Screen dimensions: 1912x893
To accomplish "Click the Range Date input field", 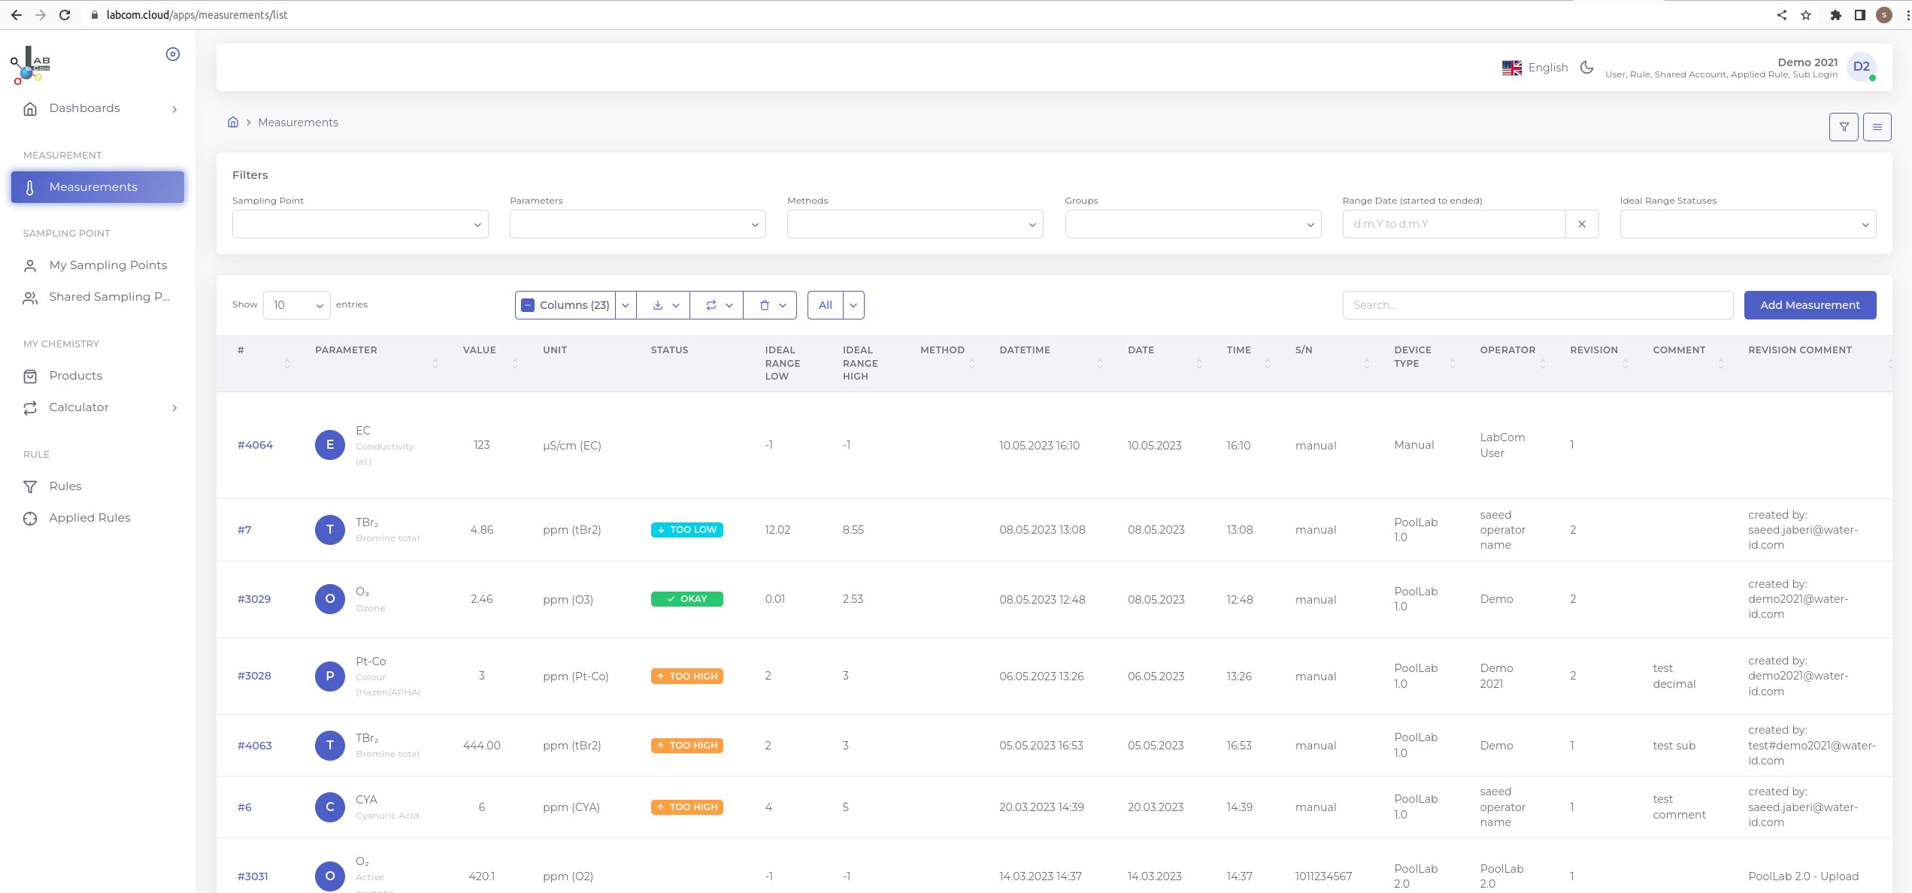I will (1454, 224).
